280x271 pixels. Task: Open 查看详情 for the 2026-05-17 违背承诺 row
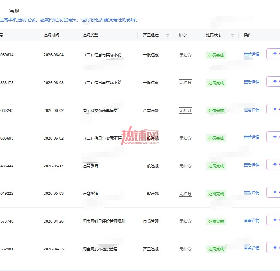(251, 165)
